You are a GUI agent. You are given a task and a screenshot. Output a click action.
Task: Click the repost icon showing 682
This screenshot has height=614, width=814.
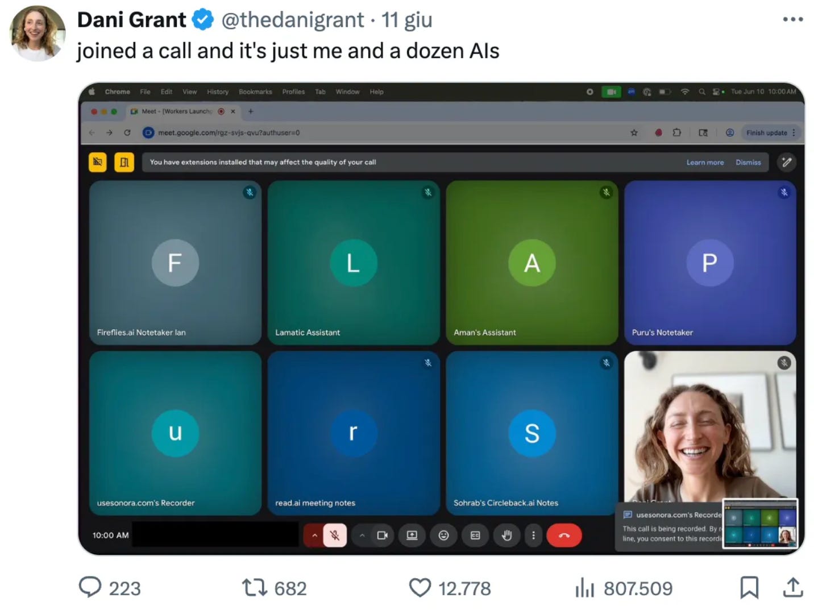coord(254,587)
